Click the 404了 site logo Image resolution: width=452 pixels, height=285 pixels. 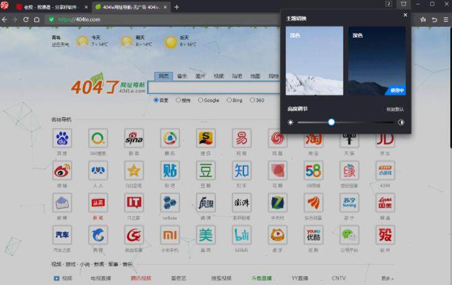(108, 85)
